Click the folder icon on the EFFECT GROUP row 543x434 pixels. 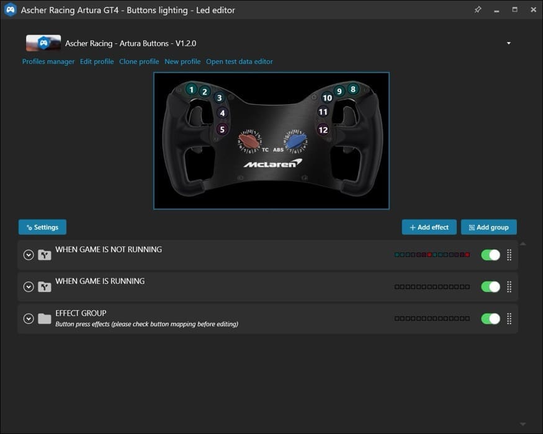click(x=44, y=318)
